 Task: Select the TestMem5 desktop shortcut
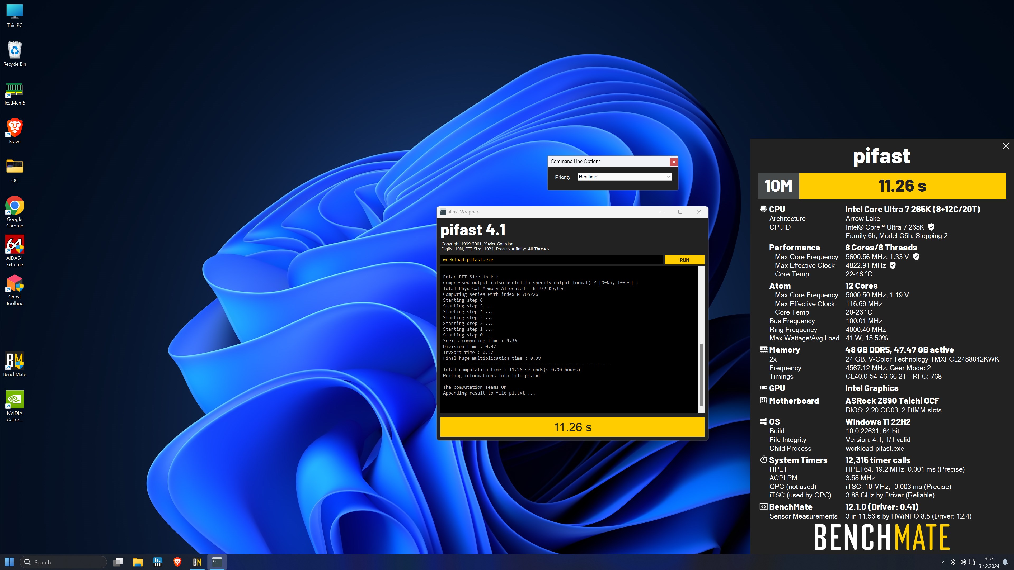(x=15, y=94)
